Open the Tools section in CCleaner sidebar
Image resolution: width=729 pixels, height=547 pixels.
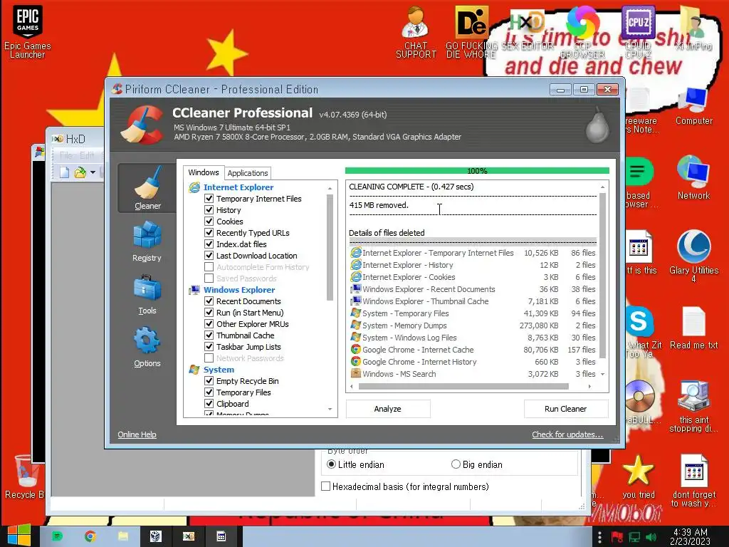coord(147,294)
